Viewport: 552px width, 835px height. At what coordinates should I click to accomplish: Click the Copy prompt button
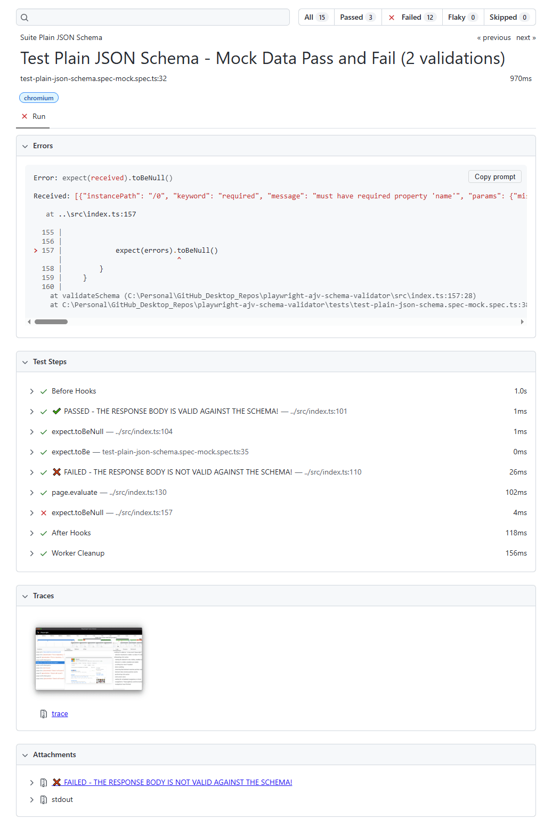coord(494,176)
